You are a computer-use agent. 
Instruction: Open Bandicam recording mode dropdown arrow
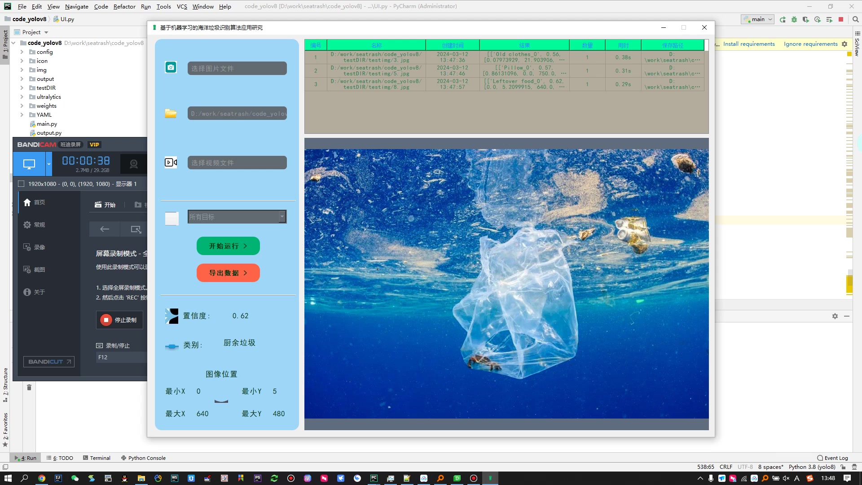(x=49, y=164)
